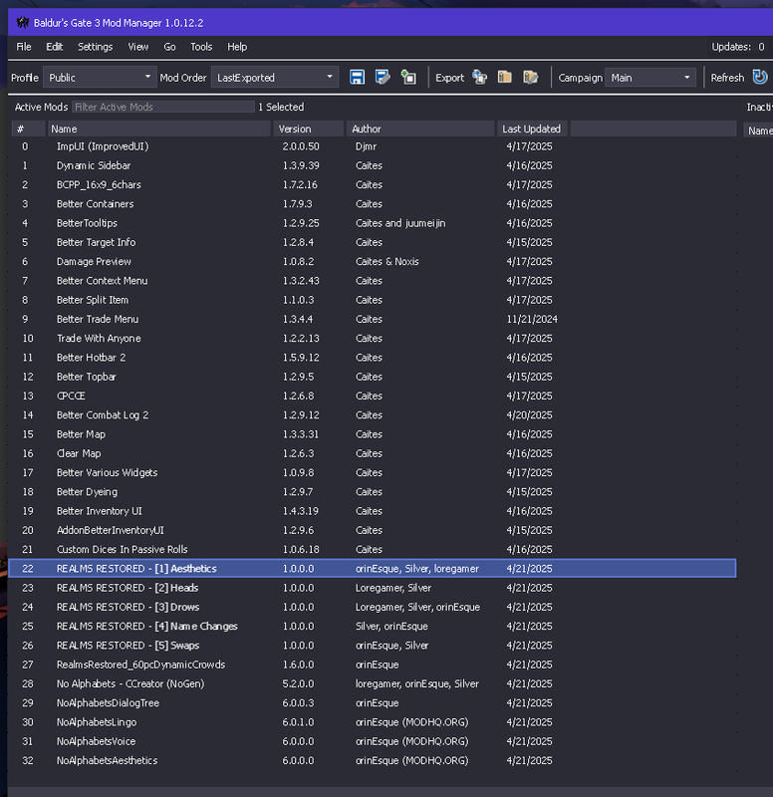The height and width of the screenshot is (797, 773).
Task: Open the Edit menu
Action: [x=55, y=47]
